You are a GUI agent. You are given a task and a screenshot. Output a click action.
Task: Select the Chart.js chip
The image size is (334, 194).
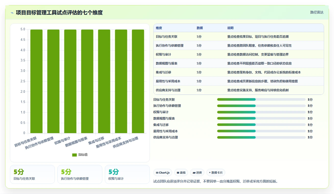coord(163,173)
